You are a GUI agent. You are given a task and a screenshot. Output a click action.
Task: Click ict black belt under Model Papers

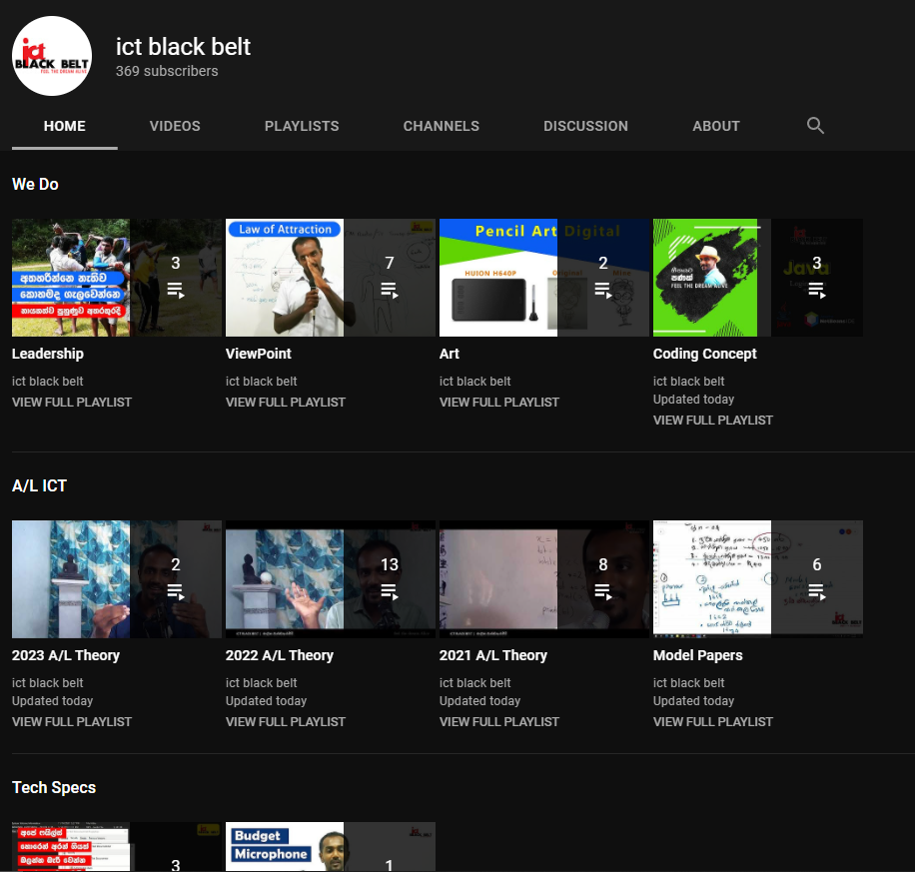688,683
